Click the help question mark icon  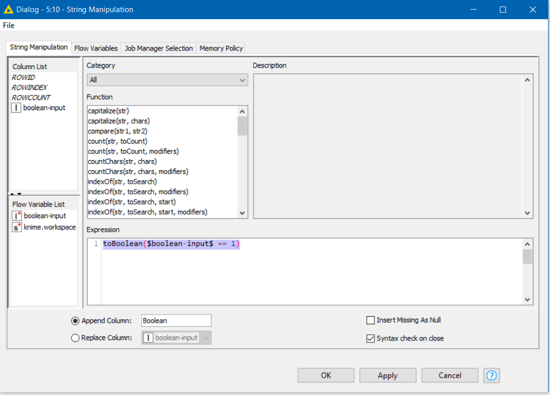point(491,375)
